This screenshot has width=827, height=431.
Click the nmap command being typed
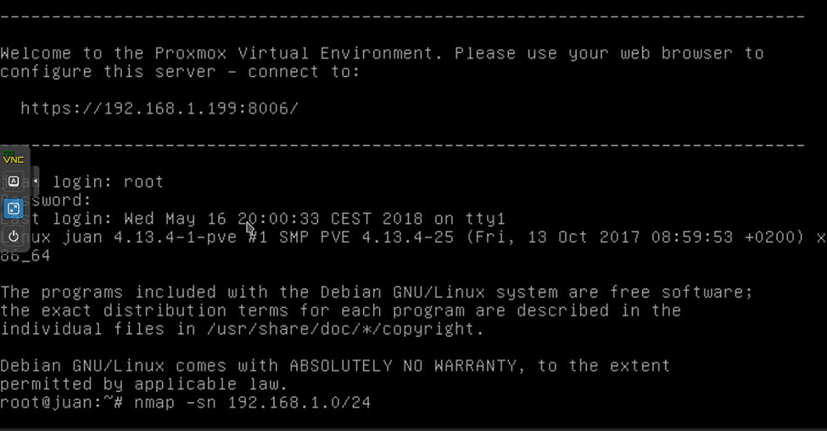251,402
